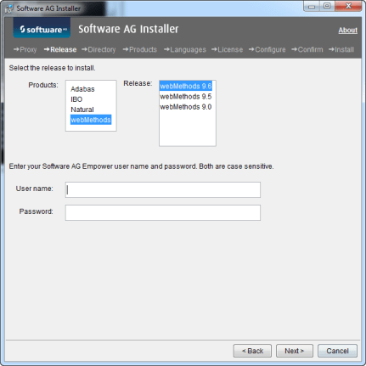Click the installer title bar icon

pyautogui.click(x=9, y=8)
